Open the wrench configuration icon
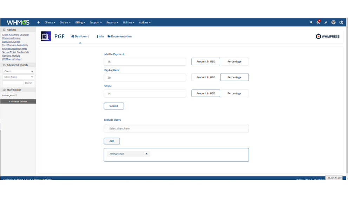This screenshot has width=348, height=198. [326, 22]
